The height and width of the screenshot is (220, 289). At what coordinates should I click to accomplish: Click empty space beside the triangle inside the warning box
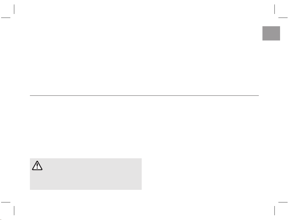point(92,166)
